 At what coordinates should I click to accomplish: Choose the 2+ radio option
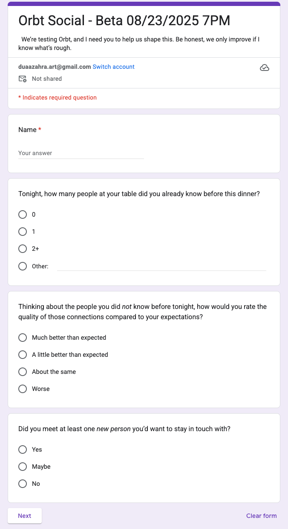23,249
